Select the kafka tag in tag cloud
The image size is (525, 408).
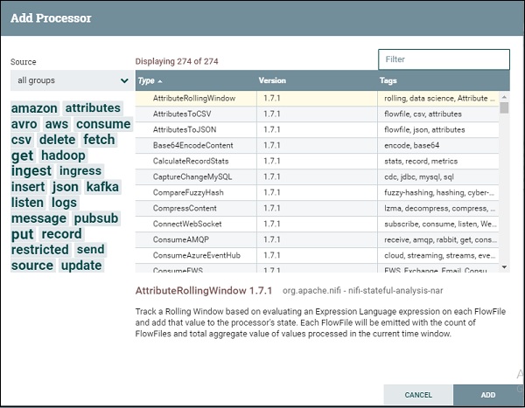(102, 187)
